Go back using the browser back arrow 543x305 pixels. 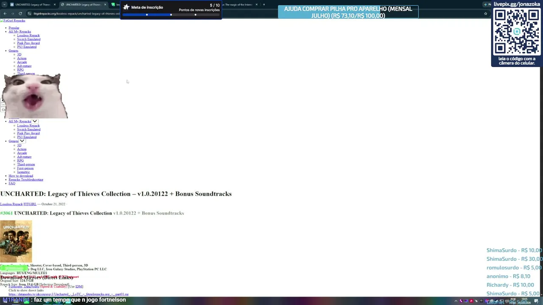[5, 14]
